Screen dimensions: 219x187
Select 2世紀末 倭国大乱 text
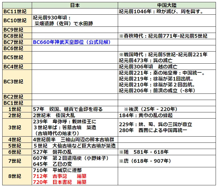54,115
